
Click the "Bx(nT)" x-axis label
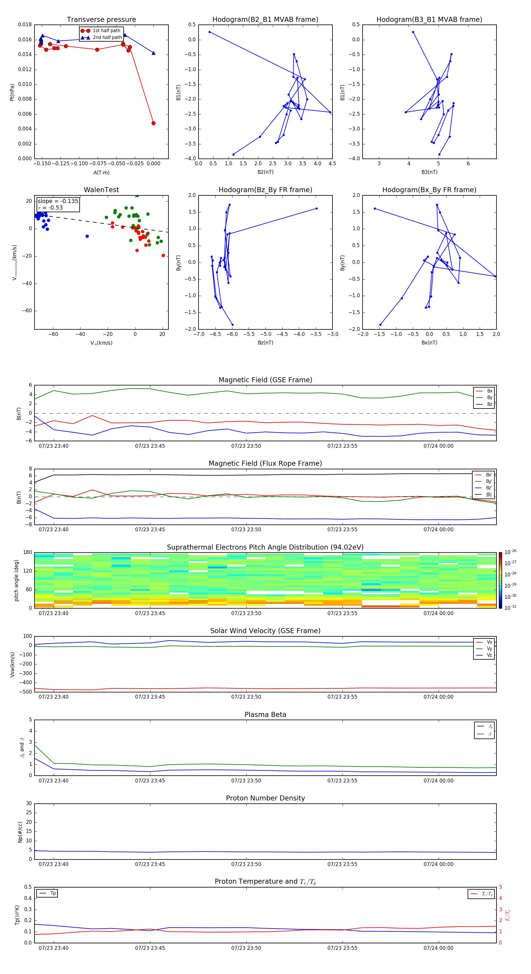point(429,343)
